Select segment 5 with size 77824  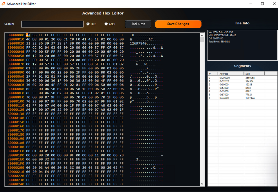click(x=250, y=95)
